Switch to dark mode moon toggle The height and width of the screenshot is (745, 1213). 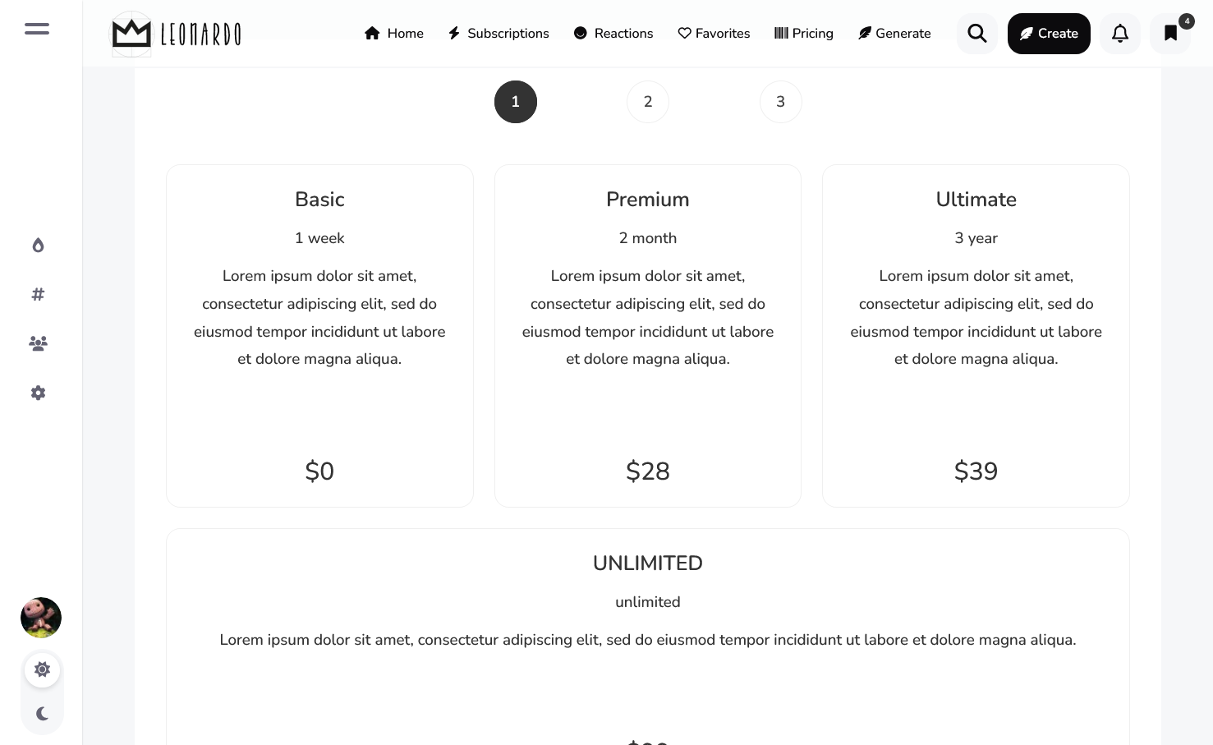42,714
